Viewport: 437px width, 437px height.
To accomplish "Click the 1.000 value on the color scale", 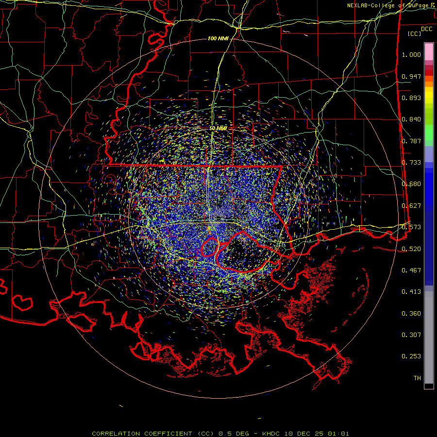I will [411, 54].
